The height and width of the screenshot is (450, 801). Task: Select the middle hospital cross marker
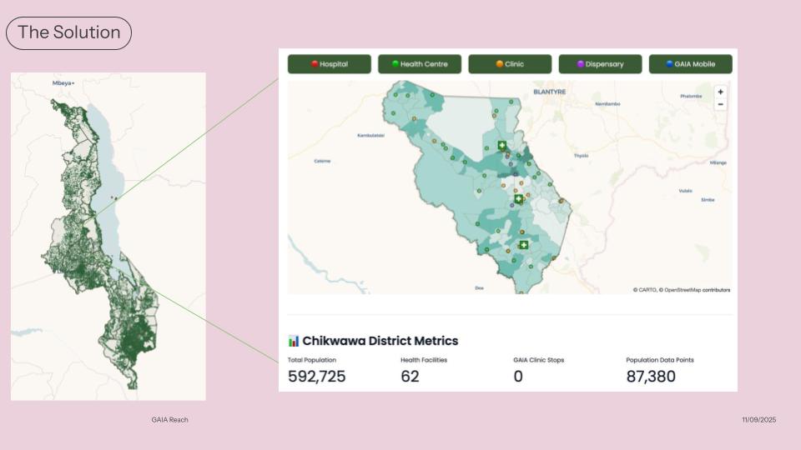coord(518,198)
